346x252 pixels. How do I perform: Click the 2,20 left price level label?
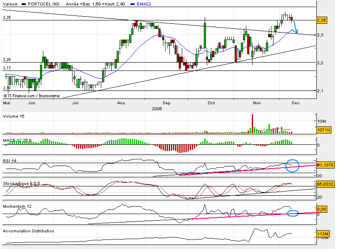tap(7, 60)
